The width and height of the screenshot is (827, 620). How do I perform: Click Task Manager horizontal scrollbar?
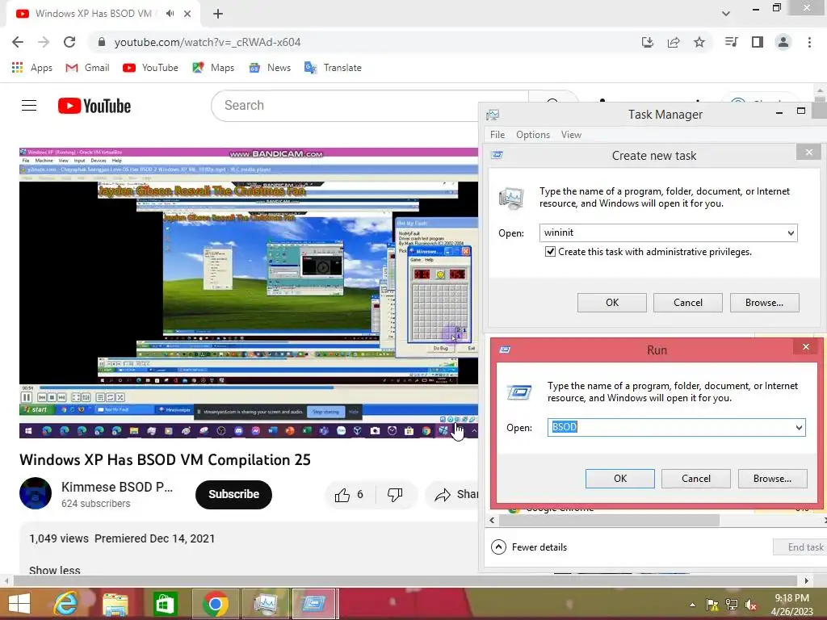coord(609,521)
